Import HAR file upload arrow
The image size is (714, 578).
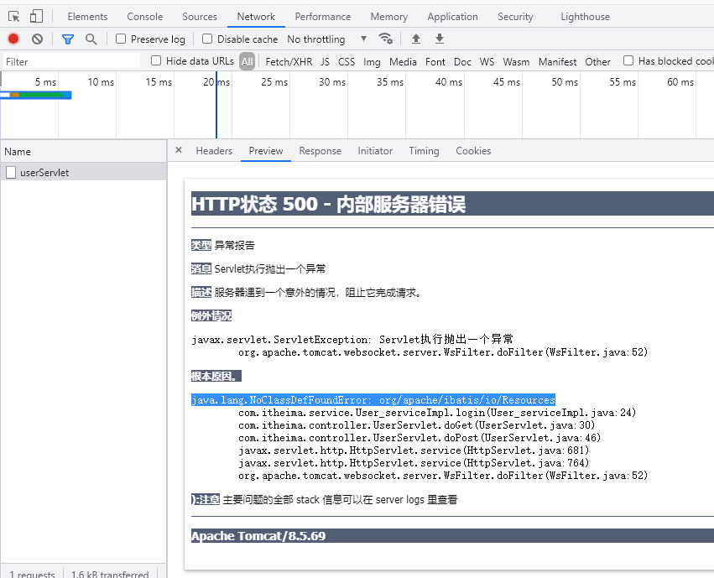(x=416, y=39)
